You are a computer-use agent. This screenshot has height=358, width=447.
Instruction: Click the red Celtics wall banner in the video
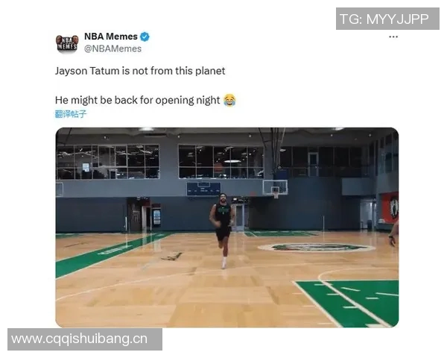point(390,208)
